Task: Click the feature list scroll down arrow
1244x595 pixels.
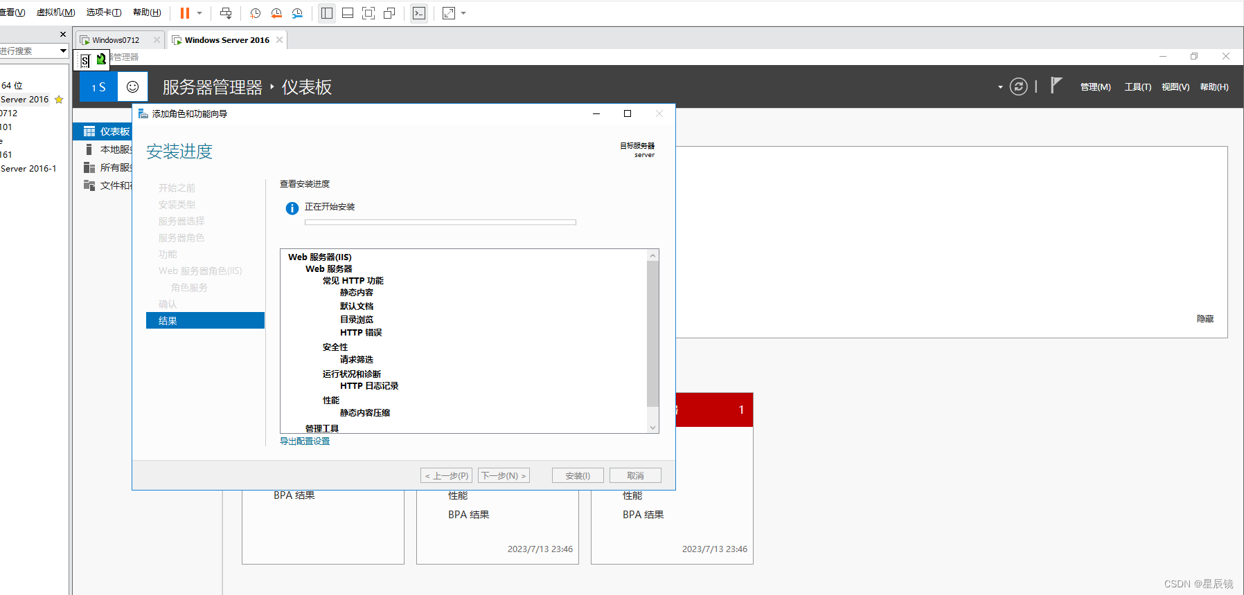Action: tap(652, 428)
